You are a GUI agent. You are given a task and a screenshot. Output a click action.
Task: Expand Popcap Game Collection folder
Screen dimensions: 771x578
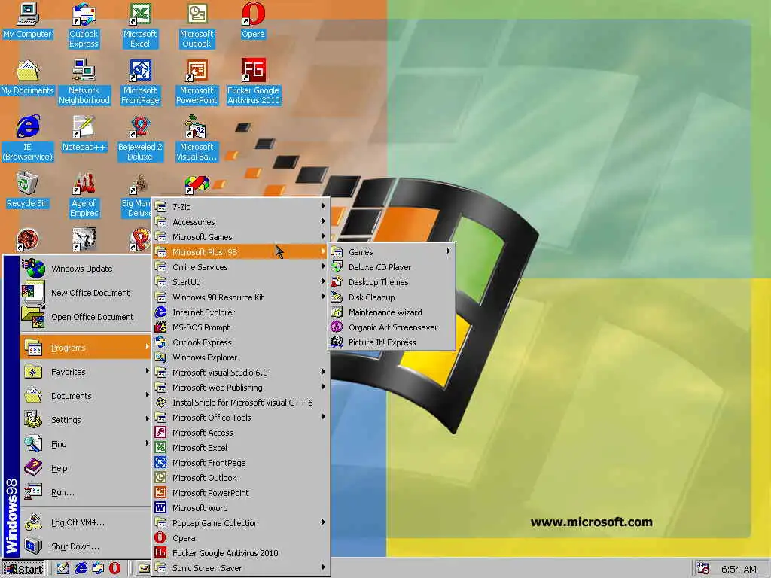(241, 523)
